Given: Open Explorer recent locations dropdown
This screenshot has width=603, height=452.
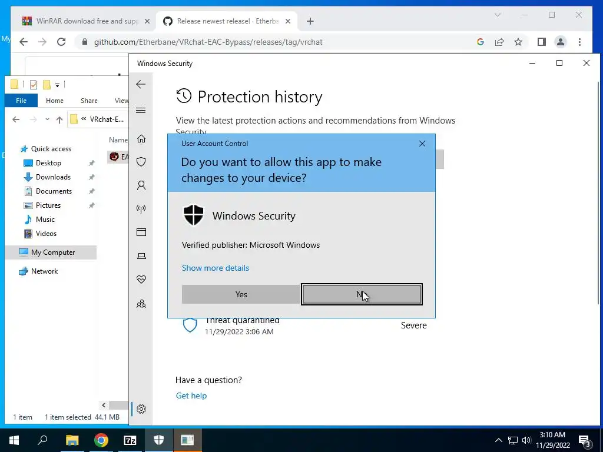Looking at the screenshot, I should [47, 119].
